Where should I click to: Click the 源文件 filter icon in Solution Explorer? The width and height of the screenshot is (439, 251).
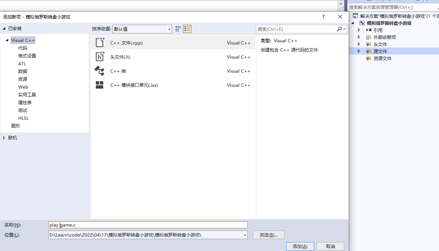tap(368, 51)
